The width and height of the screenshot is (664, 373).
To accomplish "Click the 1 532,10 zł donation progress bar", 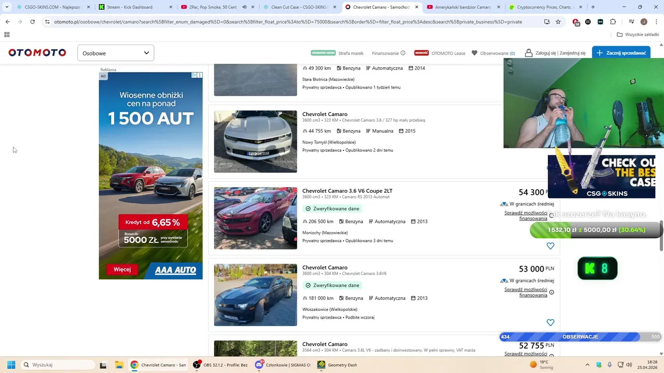I will click(x=595, y=230).
